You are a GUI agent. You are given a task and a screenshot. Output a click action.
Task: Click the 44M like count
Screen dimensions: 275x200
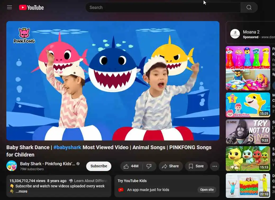135,166
